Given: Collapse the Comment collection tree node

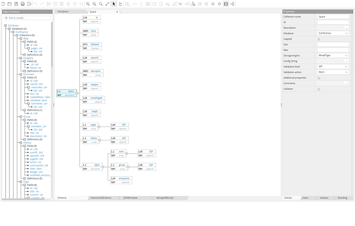Looking at the screenshot, I should 21,74.
